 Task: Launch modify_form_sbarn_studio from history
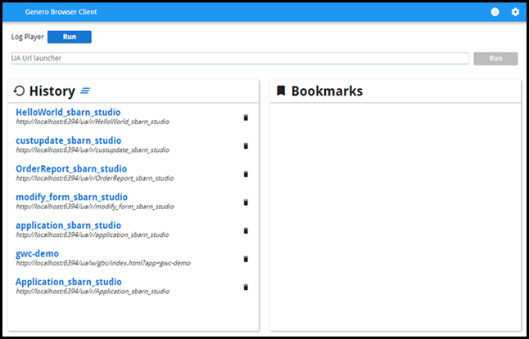coord(71,197)
